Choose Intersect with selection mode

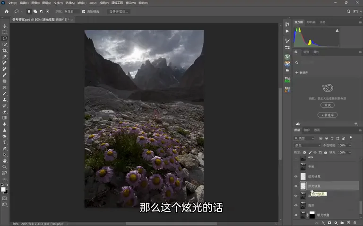[47, 11]
